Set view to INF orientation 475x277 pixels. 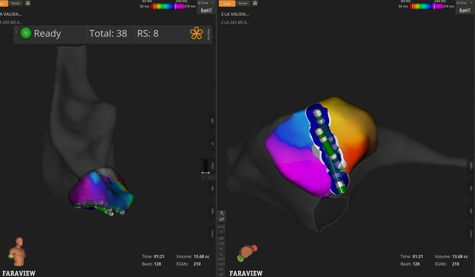coord(221,239)
